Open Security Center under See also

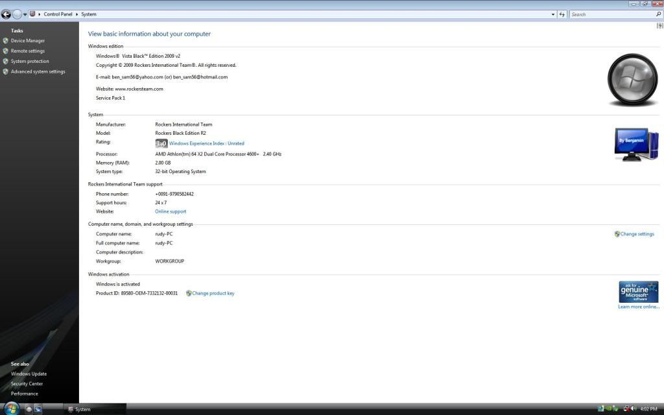click(x=27, y=384)
